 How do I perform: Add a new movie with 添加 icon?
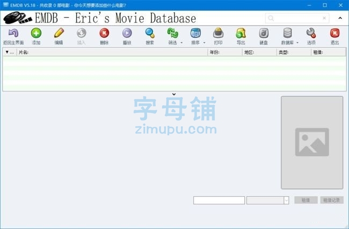(36, 33)
